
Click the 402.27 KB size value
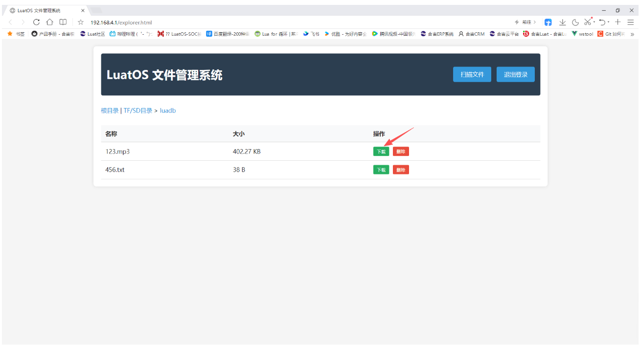tap(247, 152)
